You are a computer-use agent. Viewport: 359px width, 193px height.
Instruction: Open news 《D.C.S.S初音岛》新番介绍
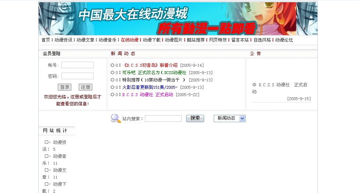150,65
